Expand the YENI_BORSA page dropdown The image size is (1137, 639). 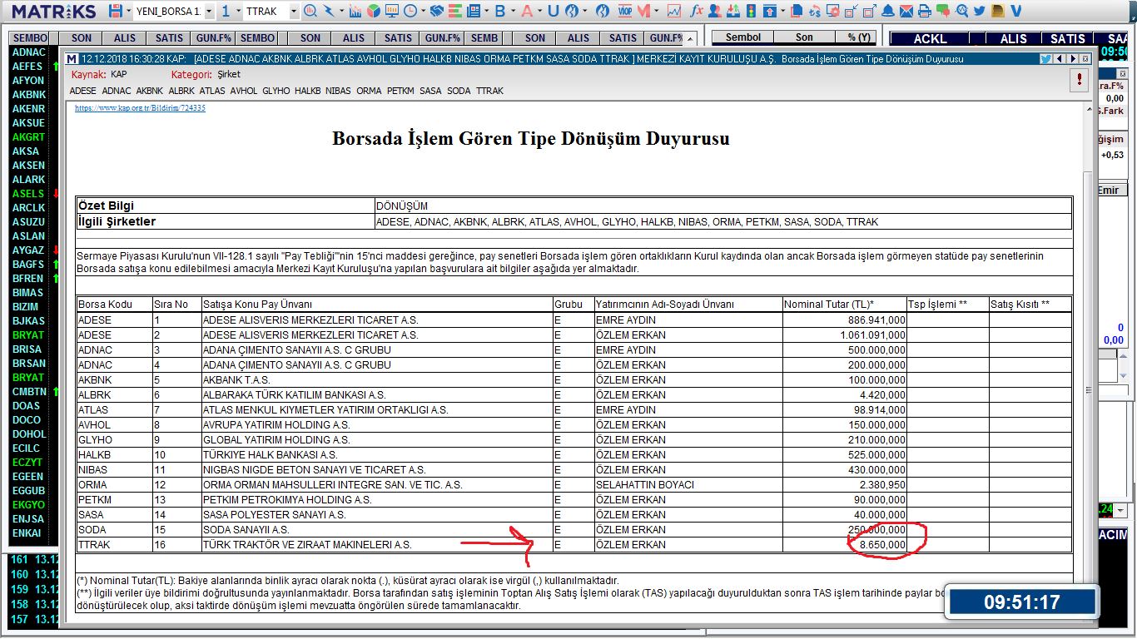click(208, 11)
